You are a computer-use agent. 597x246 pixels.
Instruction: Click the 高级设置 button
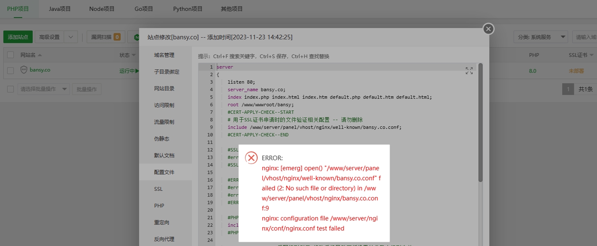[49, 37]
